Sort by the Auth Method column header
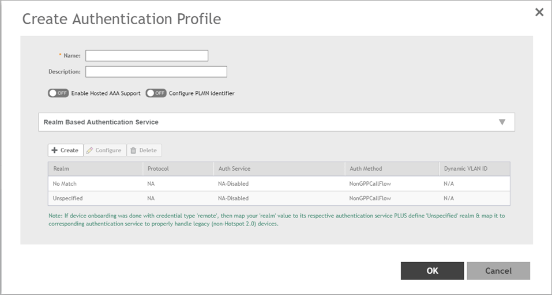Image resolution: width=552 pixels, height=295 pixels. pyautogui.click(x=366, y=168)
